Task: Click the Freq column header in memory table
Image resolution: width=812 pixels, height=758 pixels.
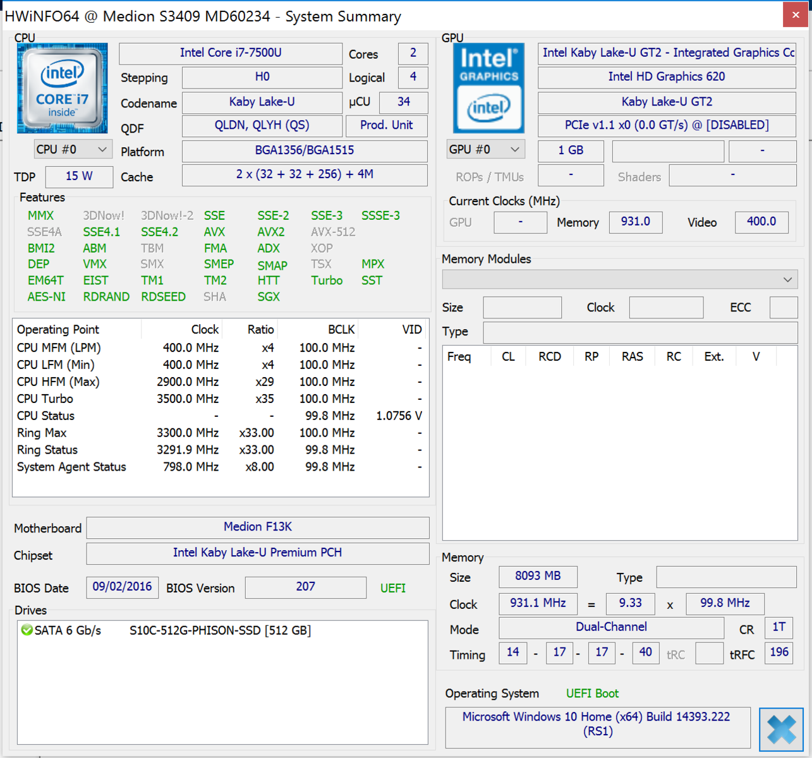Action: click(x=466, y=357)
